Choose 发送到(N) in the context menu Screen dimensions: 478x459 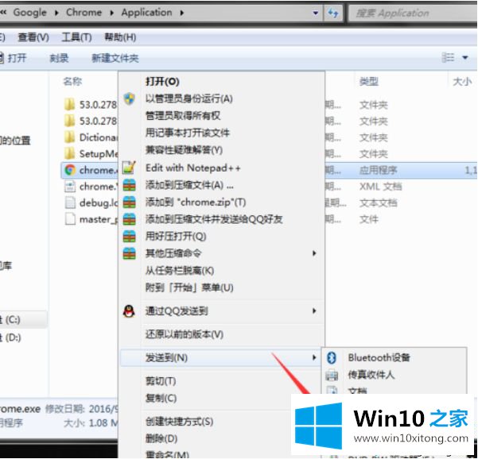(221, 357)
